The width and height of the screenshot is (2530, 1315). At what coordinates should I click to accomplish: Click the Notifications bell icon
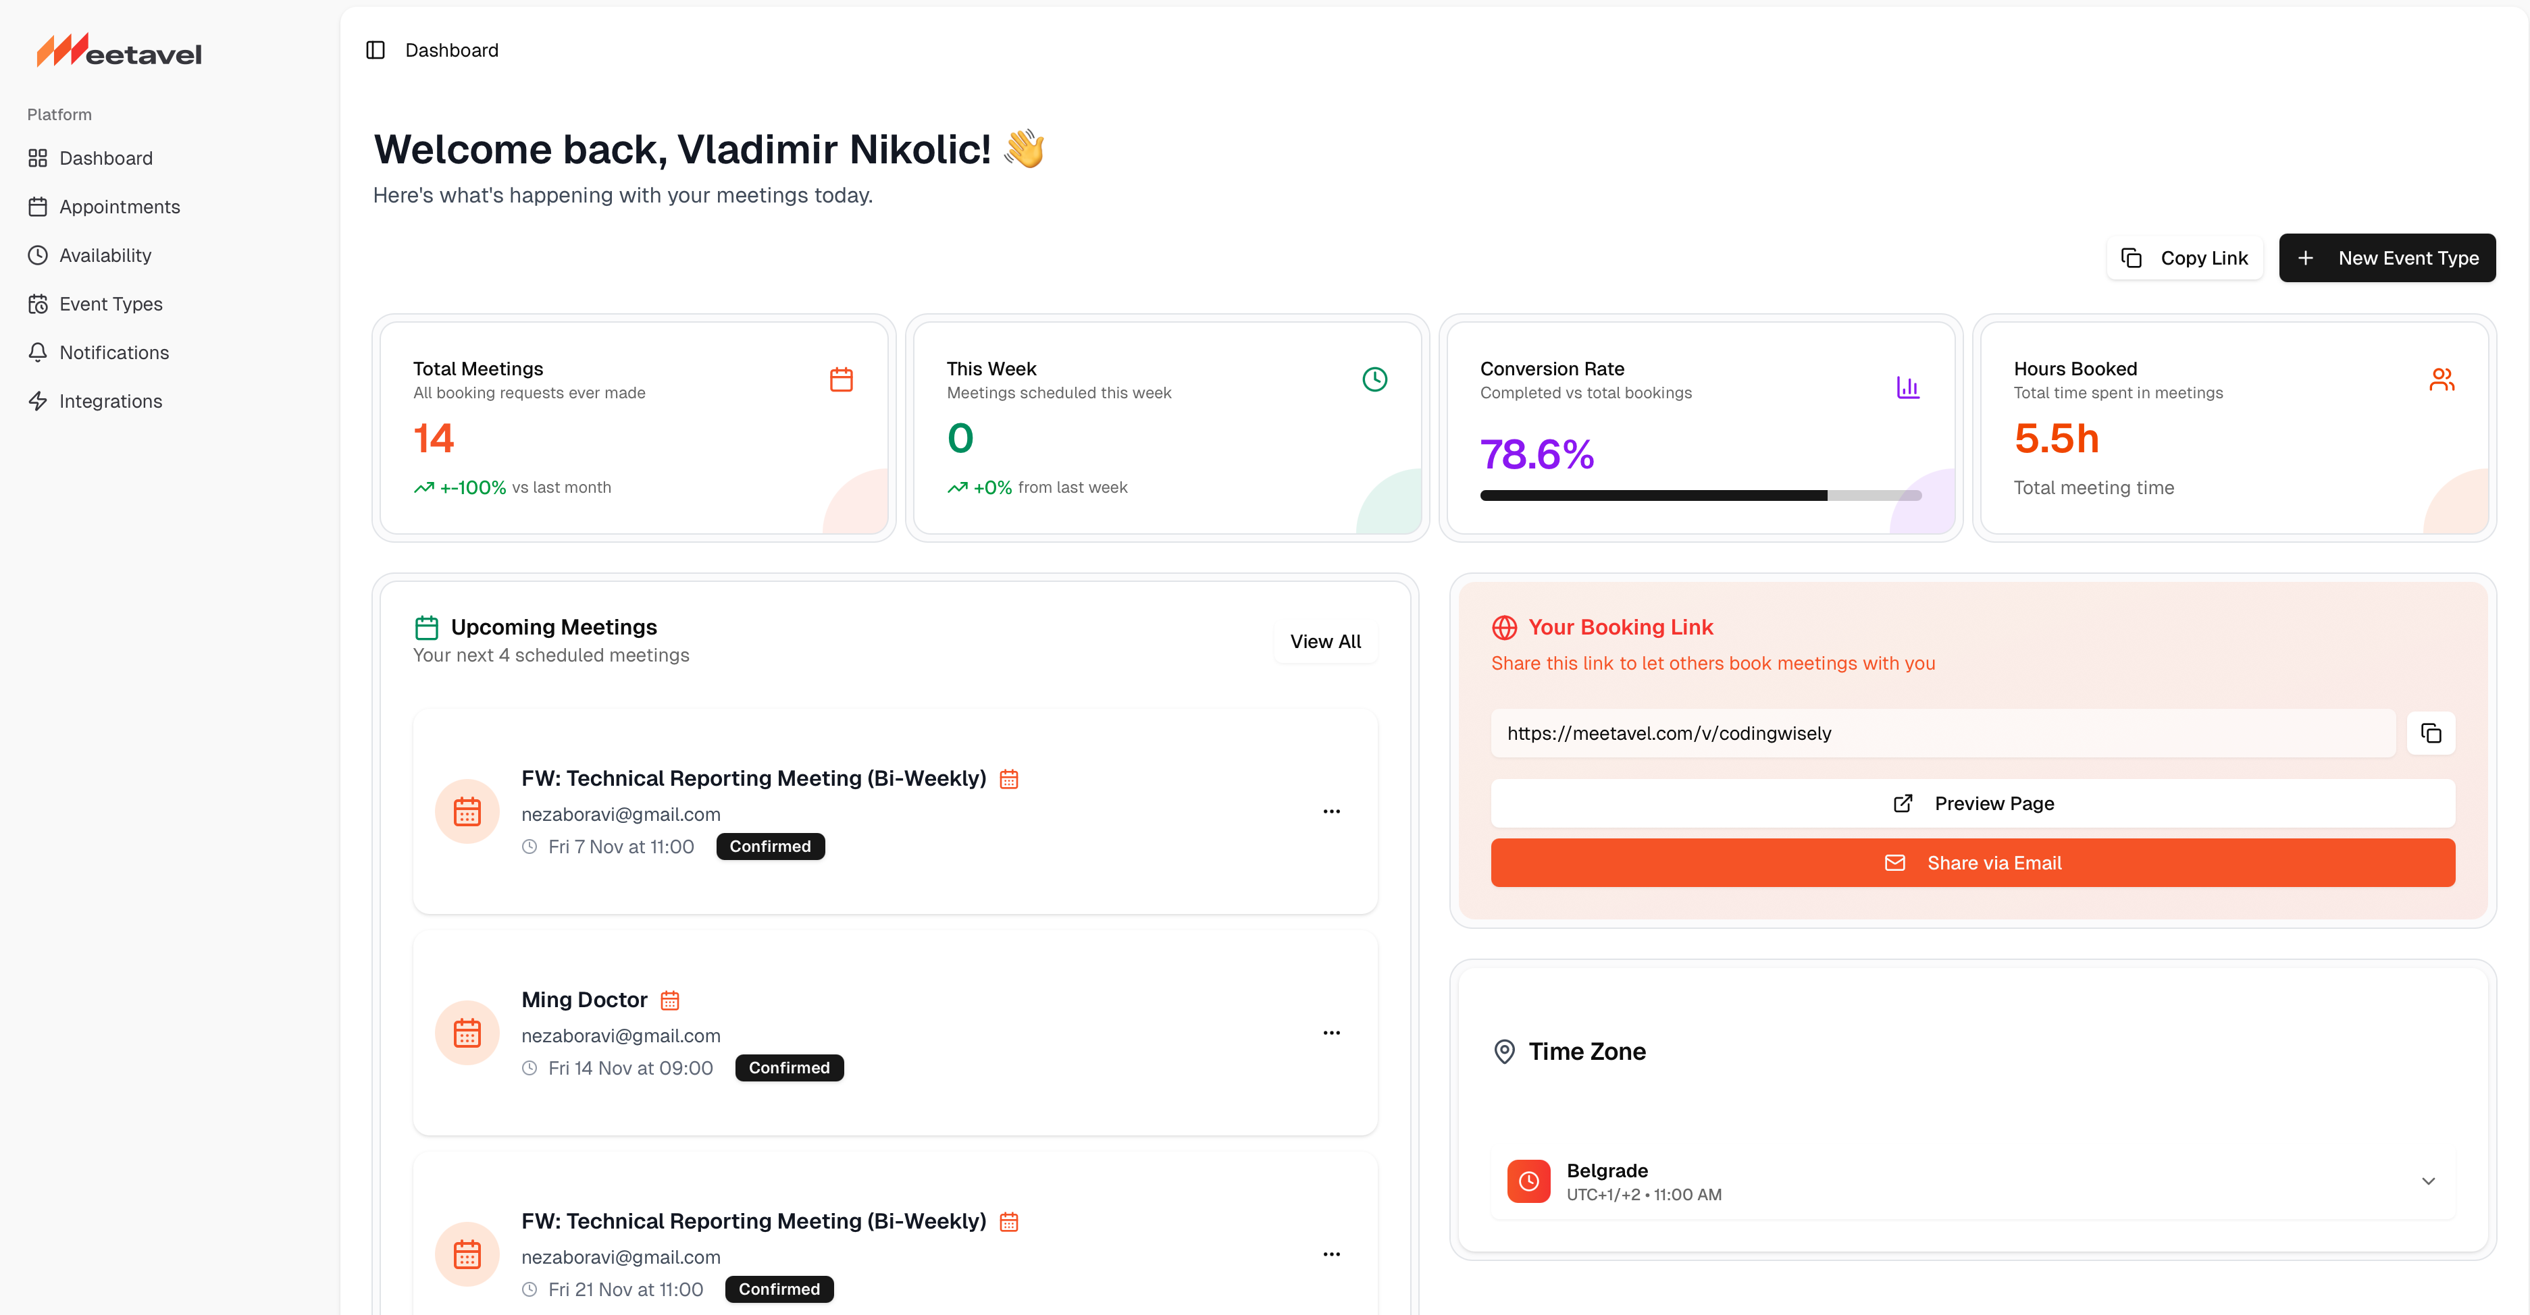[37, 352]
